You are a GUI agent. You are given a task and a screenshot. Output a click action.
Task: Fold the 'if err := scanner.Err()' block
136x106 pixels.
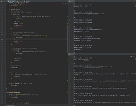click(6, 83)
